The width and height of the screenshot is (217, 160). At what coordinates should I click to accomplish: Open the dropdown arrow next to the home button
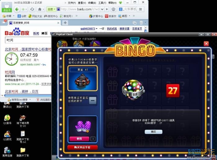click(x=43, y=9)
